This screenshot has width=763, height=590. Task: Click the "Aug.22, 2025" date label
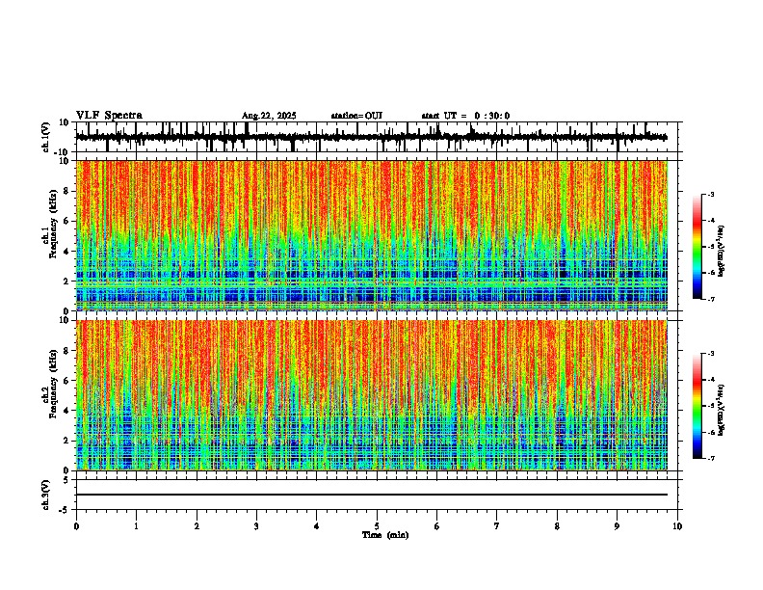(269, 116)
